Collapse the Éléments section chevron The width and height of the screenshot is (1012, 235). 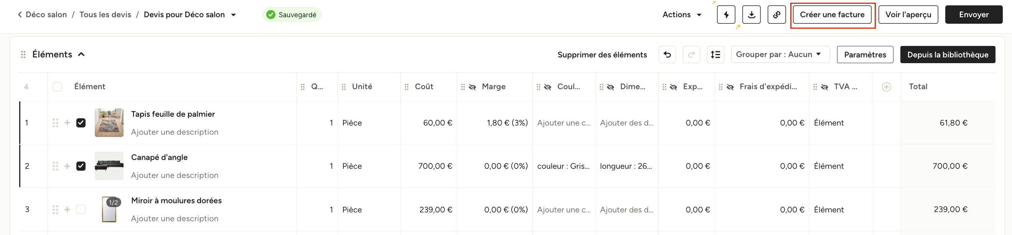(81, 54)
